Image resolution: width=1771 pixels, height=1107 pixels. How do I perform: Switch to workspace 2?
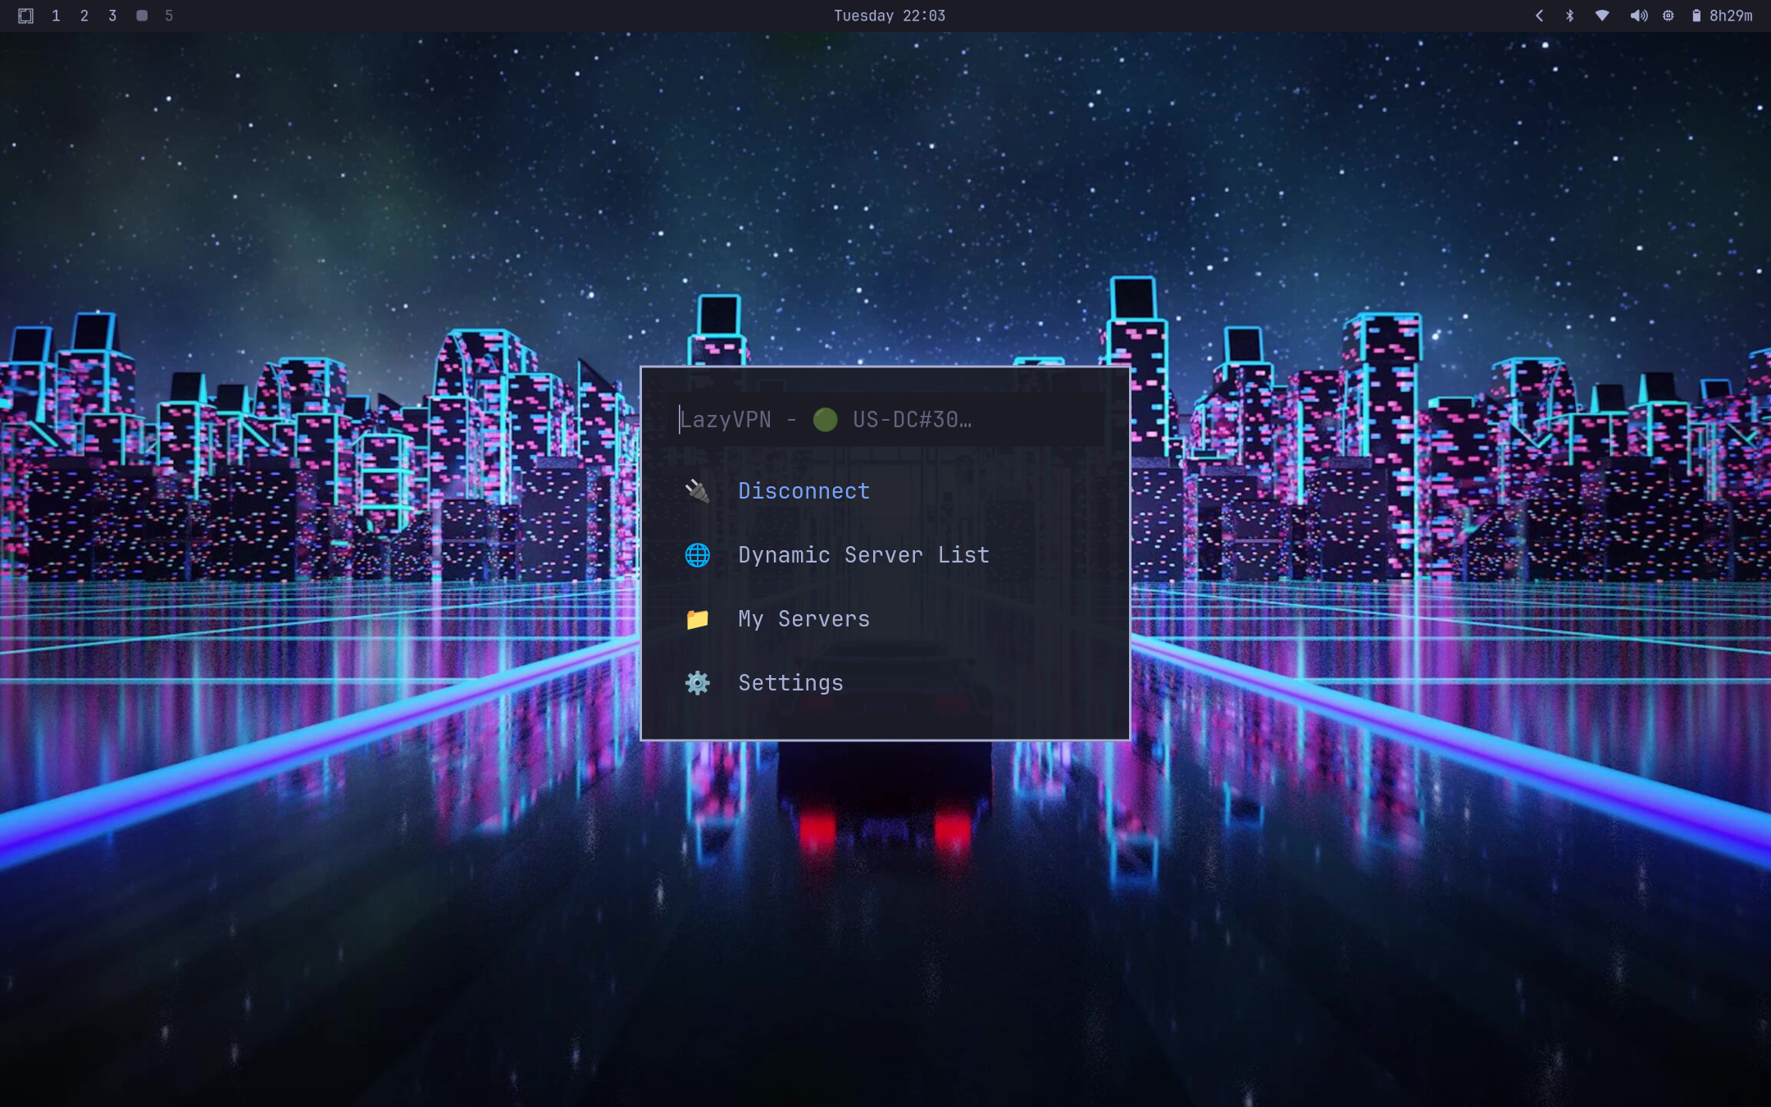point(84,16)
